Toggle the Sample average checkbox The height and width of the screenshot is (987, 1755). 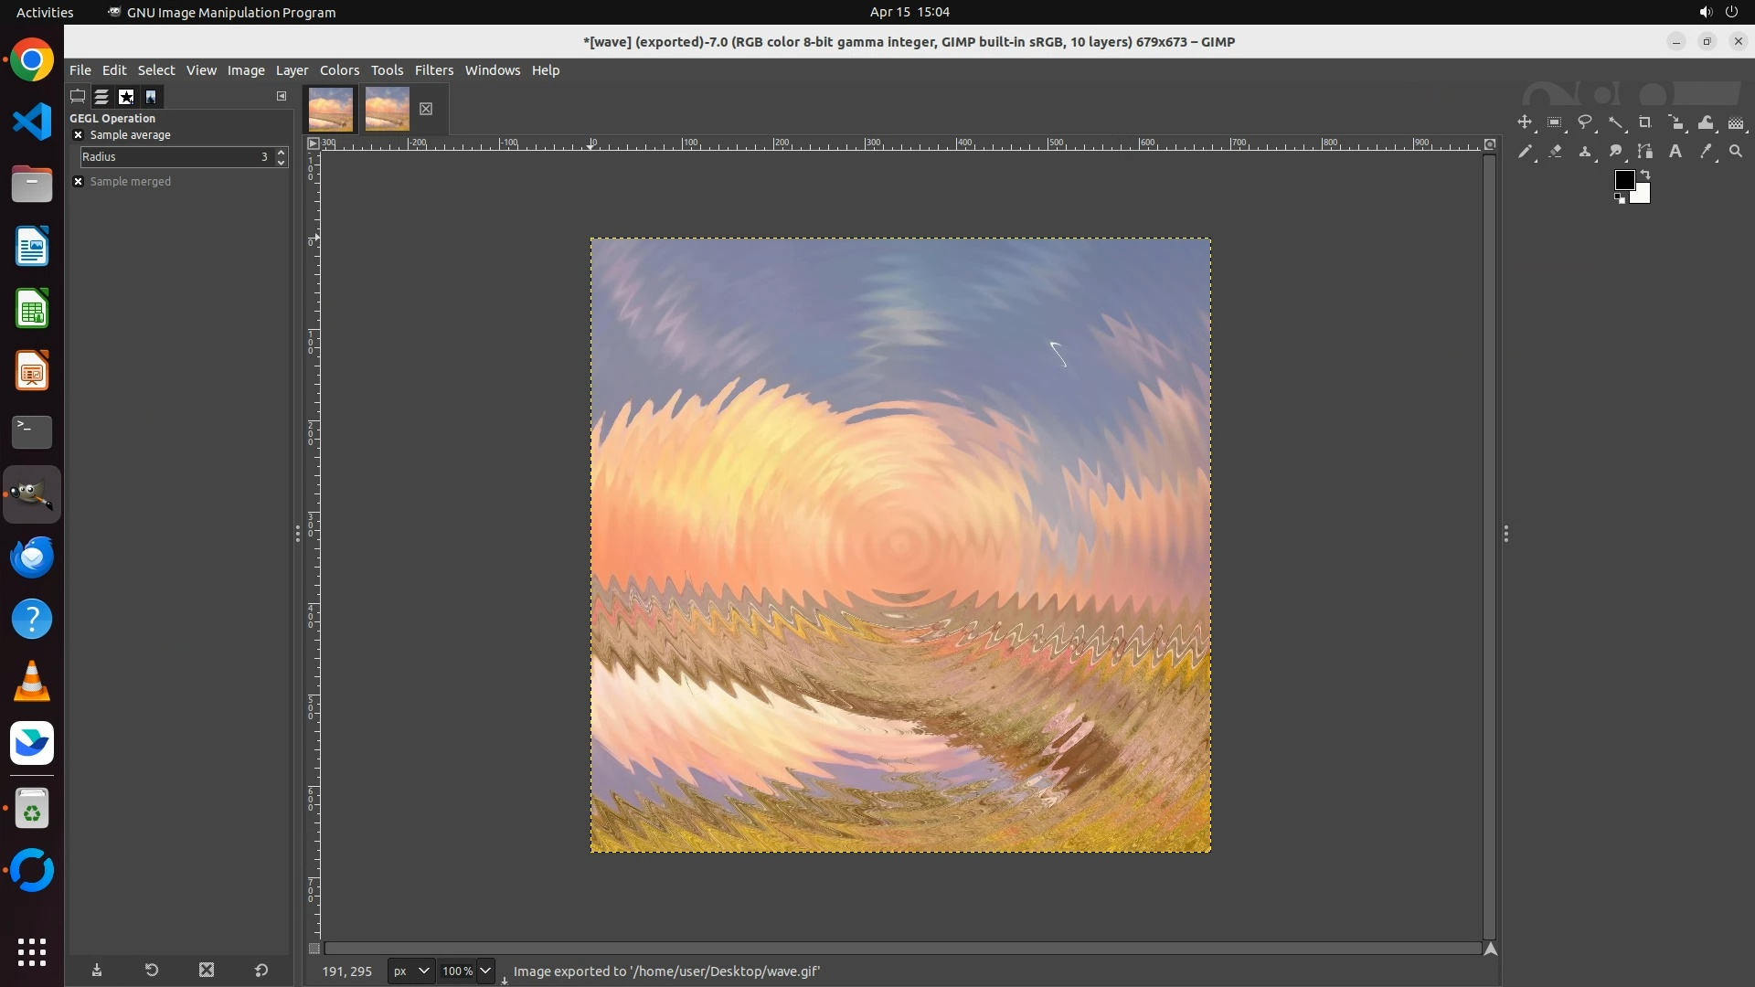tap(79, 135)
